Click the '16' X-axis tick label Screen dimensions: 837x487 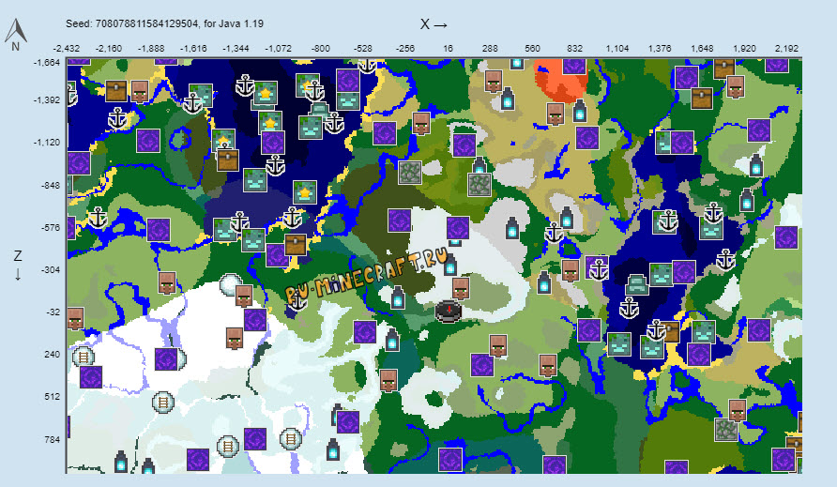tap(448, 48)
